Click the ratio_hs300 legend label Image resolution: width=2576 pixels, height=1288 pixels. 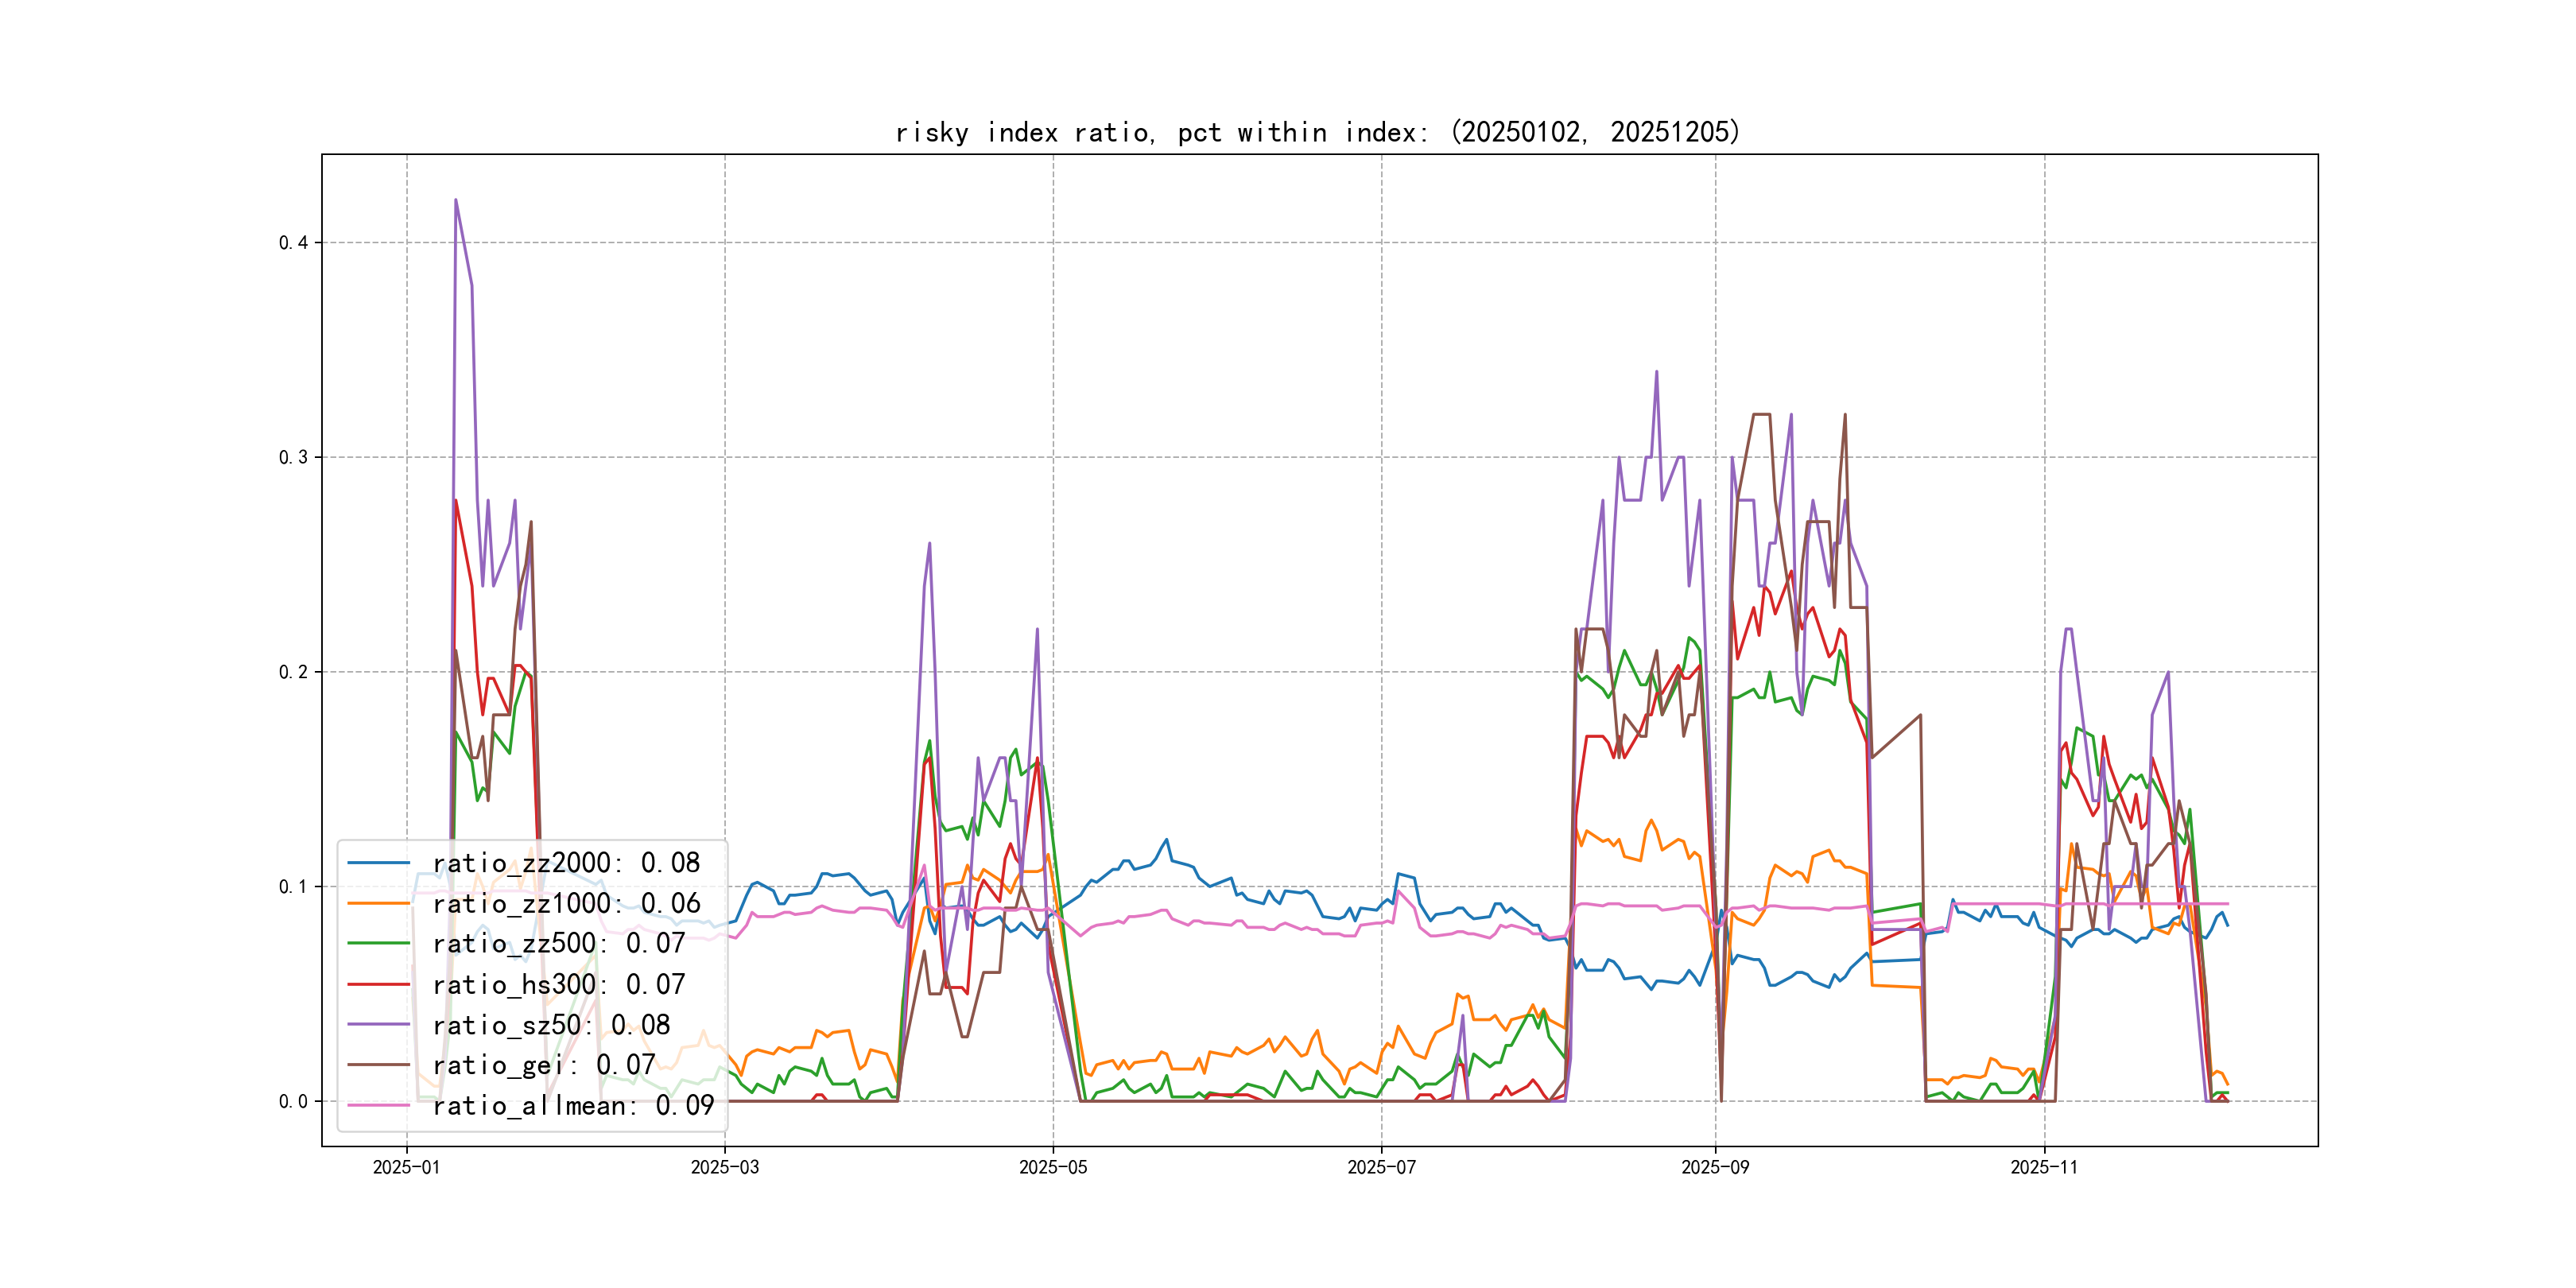click(x=558, y=984)
